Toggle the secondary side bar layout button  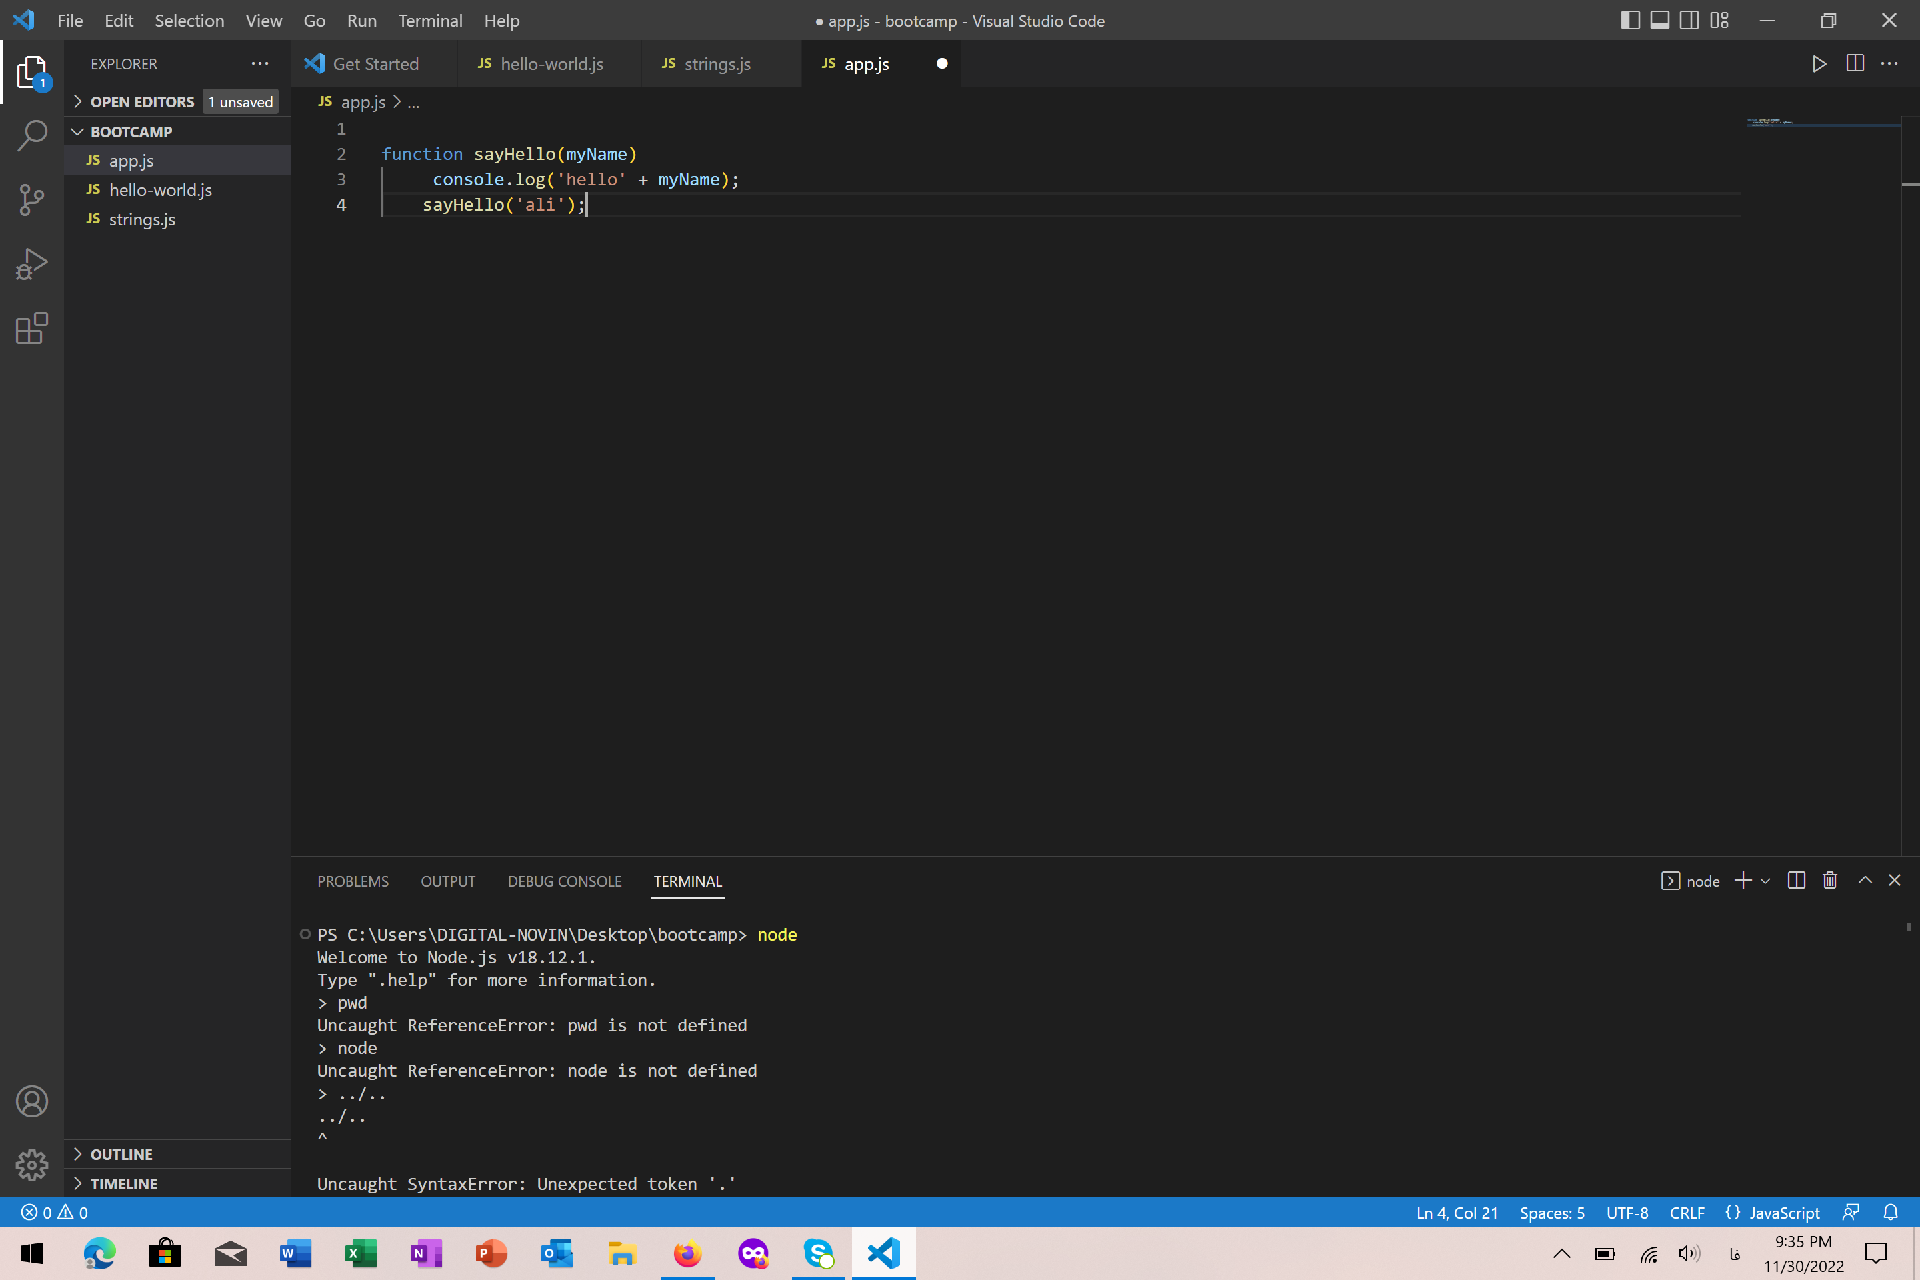tap(1689, 21)
